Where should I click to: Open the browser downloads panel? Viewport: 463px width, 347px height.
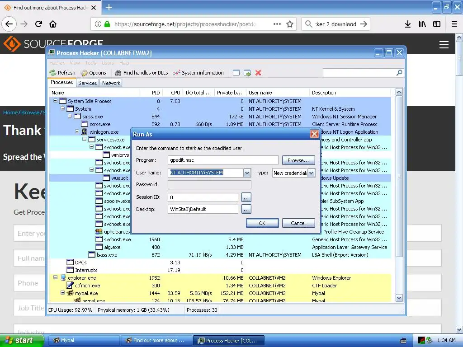tap(408, 24)
